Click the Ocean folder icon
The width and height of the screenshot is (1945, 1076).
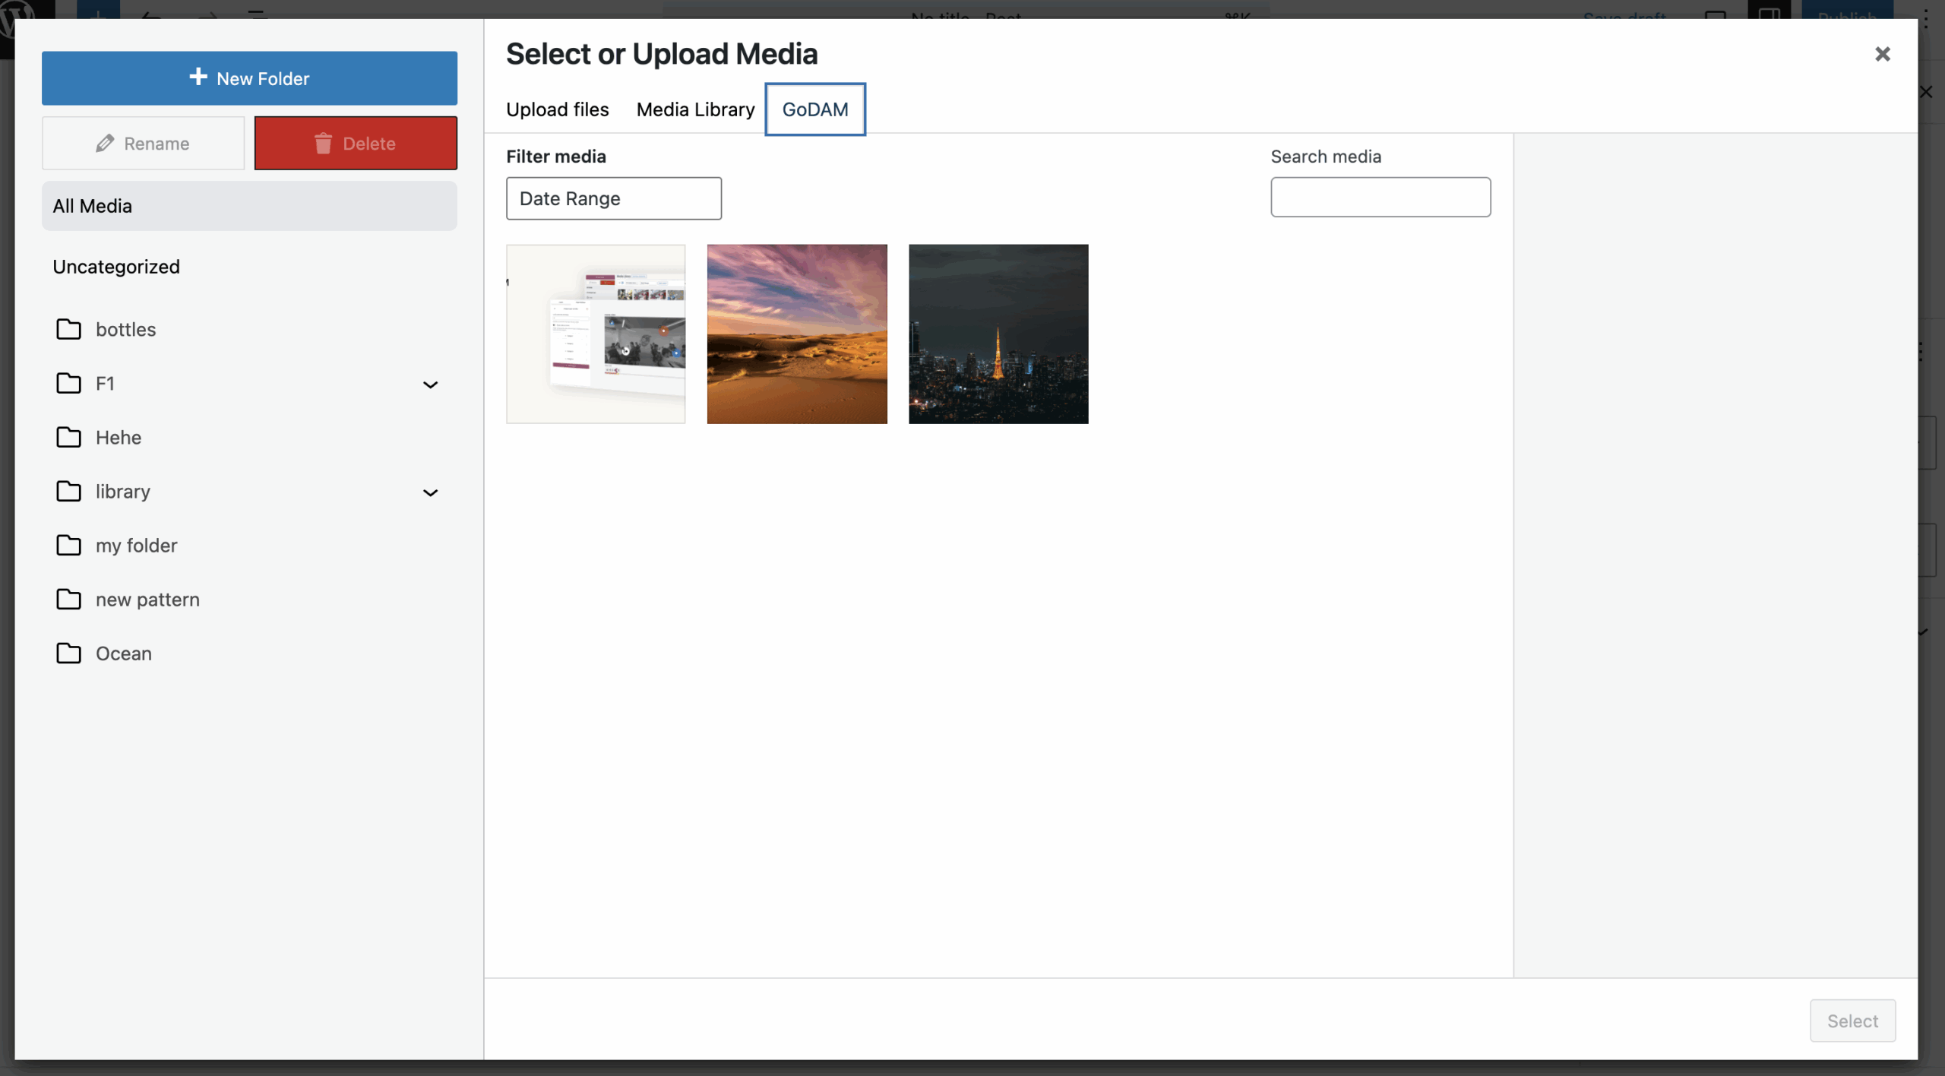click(69, 653)
